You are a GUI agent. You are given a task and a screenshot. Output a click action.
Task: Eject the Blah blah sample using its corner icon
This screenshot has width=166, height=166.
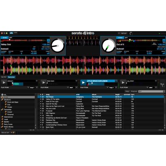point(76,81)
